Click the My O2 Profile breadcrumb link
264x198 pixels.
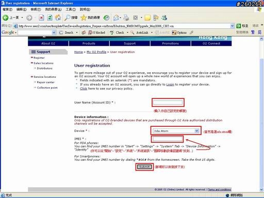point(96,52)
